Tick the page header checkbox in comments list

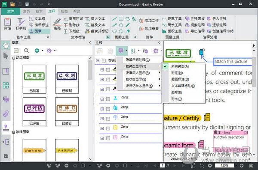[104, 61]
